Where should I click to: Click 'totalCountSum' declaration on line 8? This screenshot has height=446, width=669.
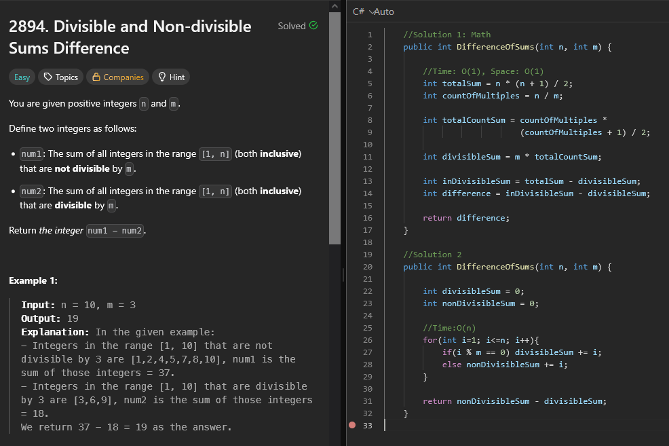click(474, 120)
